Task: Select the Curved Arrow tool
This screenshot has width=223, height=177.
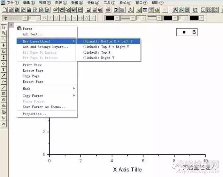Action: tap(4, 82)
